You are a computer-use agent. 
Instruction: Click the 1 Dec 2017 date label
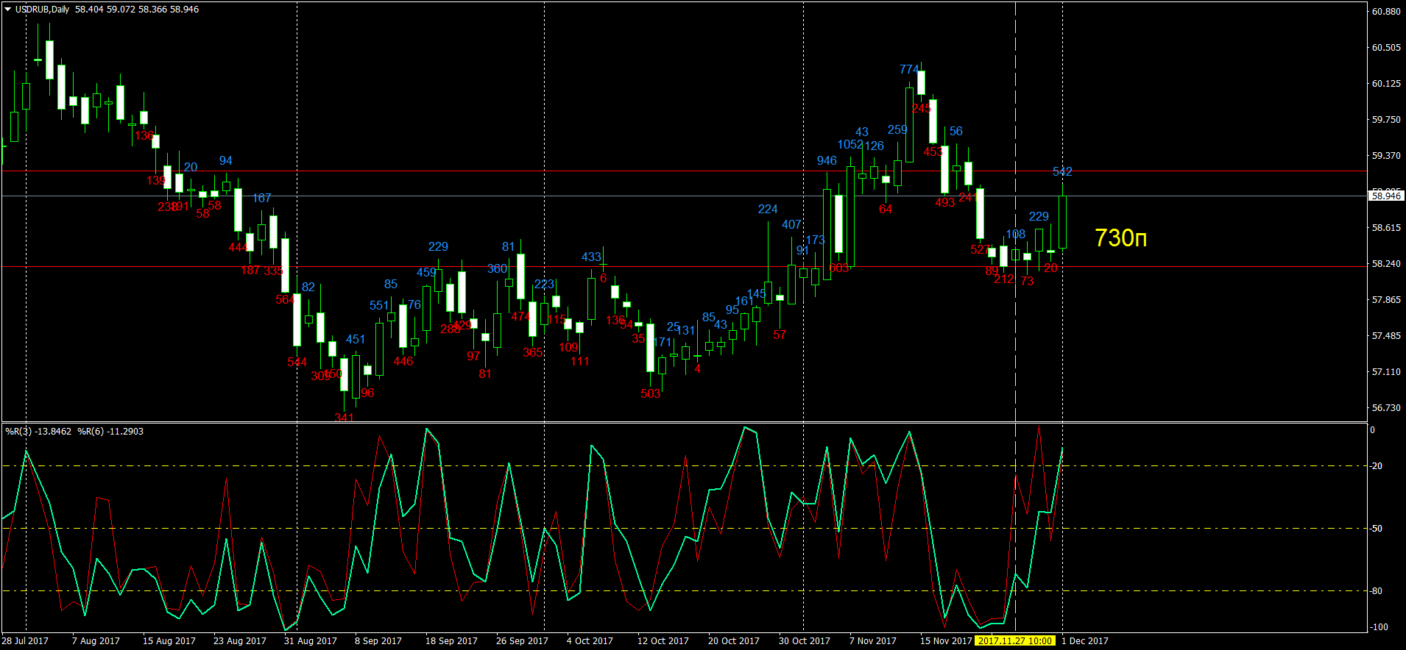click(x=1084, y=641)
